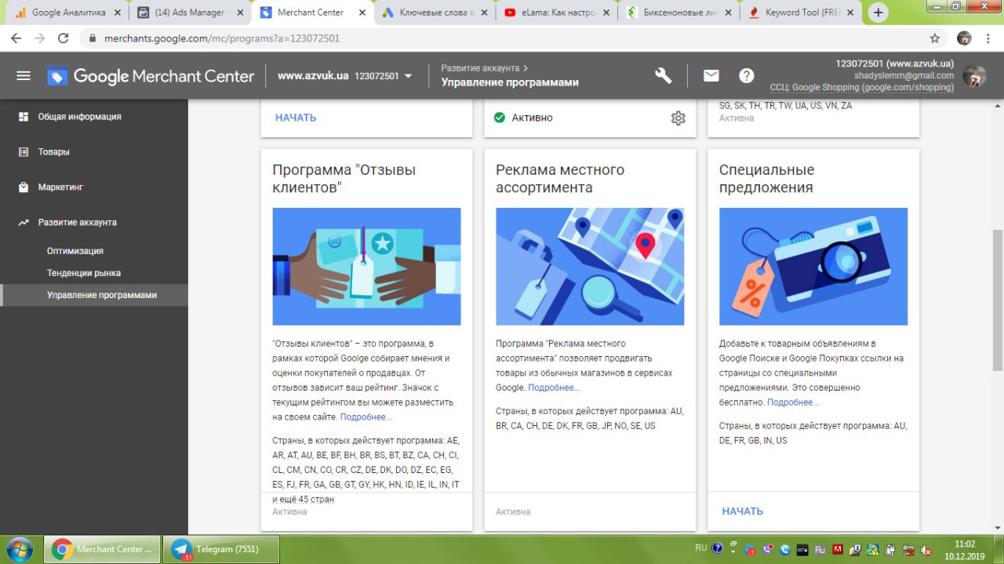Click the RU language indicator in tray
Image resolution: width=1004 pixels, height=564 pixels.
(x=701, y=548)
